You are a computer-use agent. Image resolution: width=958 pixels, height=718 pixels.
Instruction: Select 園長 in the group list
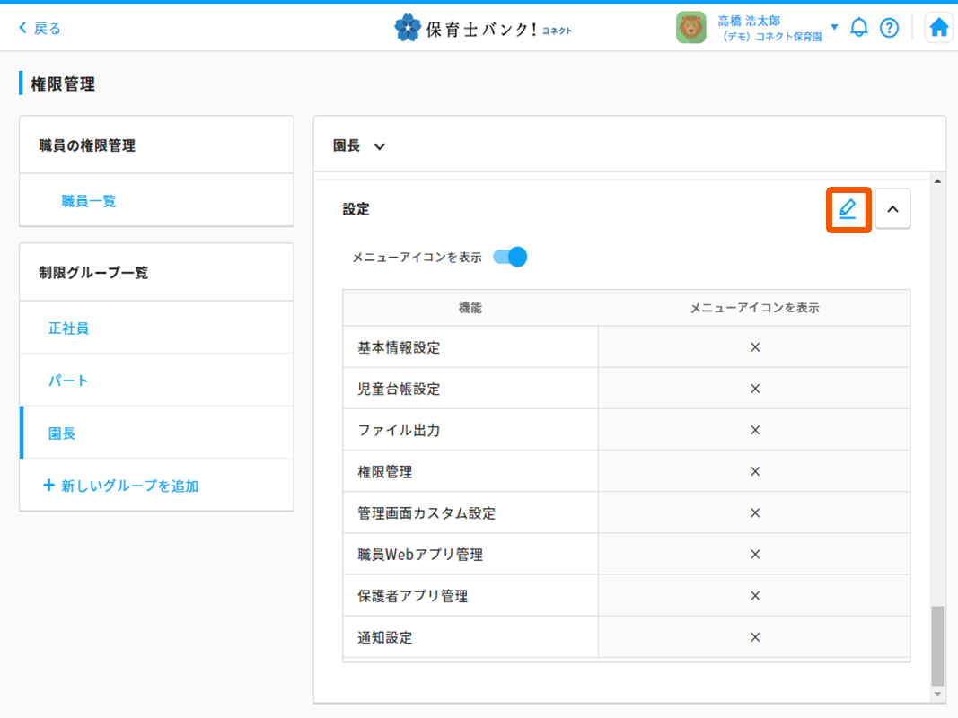tap(62, 433)
